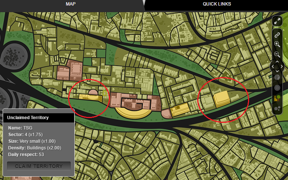Viewport: 288px width, 180px height.
Task: Click the CLAIM TERRITORY button
Action: coord(39,166)
